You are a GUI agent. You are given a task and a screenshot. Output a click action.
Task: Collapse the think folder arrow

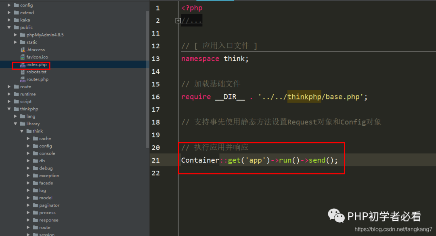22,131
